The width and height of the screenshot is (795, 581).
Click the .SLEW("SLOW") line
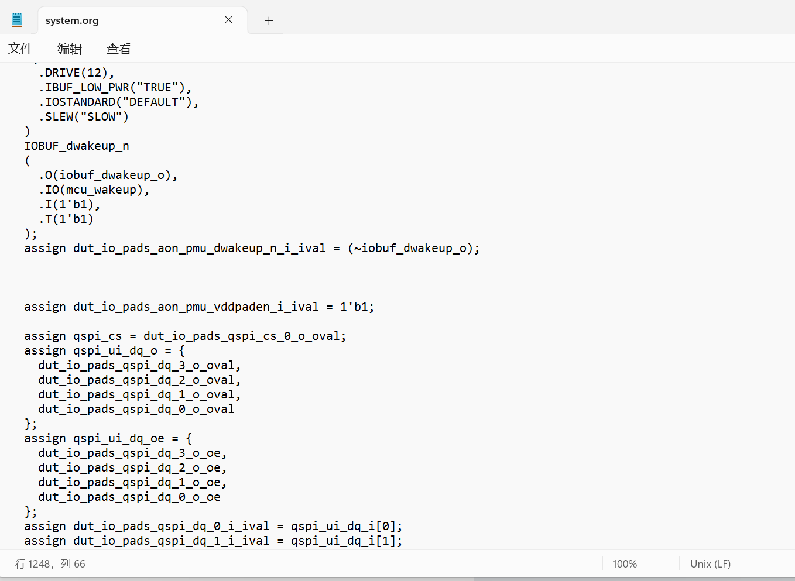(84, 116)
